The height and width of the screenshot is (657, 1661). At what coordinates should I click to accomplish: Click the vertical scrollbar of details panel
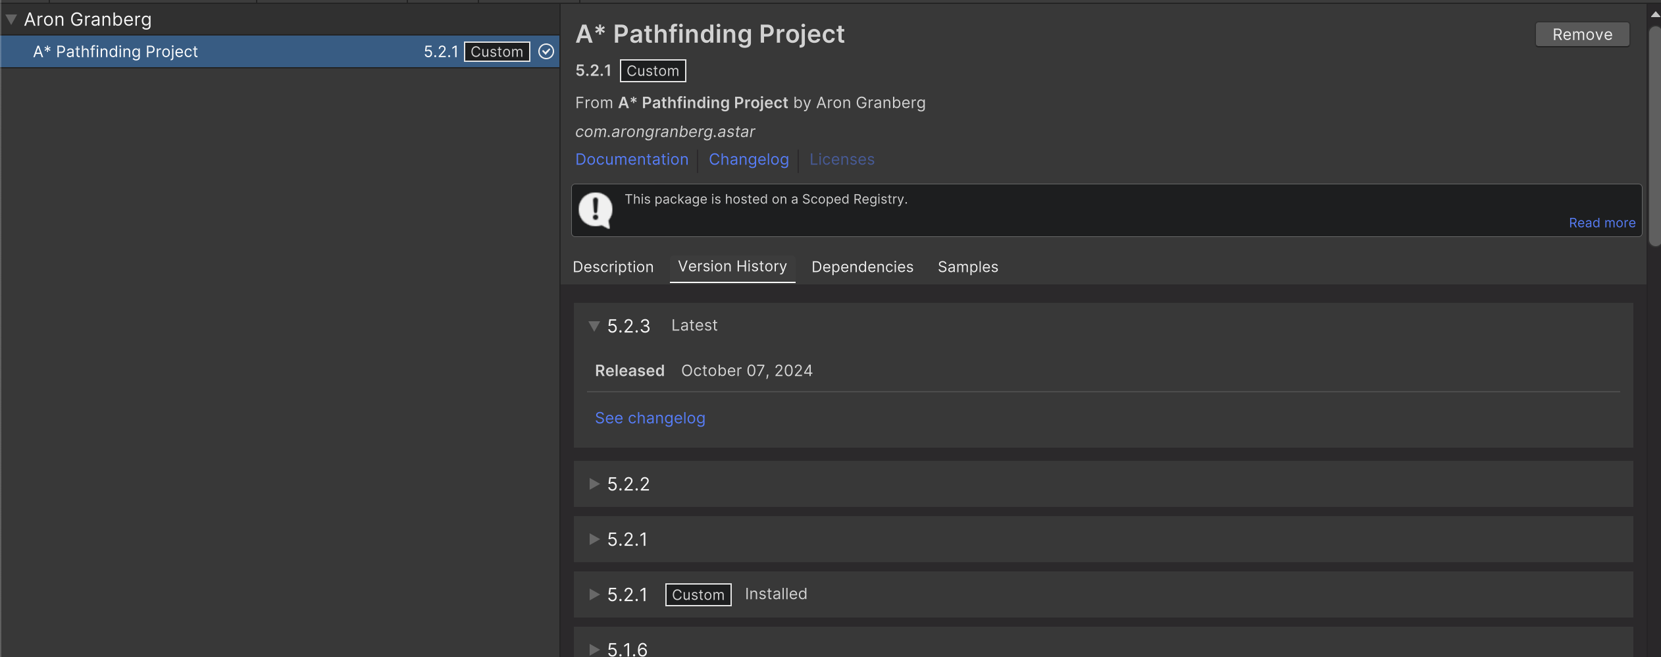pos(1654,136)
